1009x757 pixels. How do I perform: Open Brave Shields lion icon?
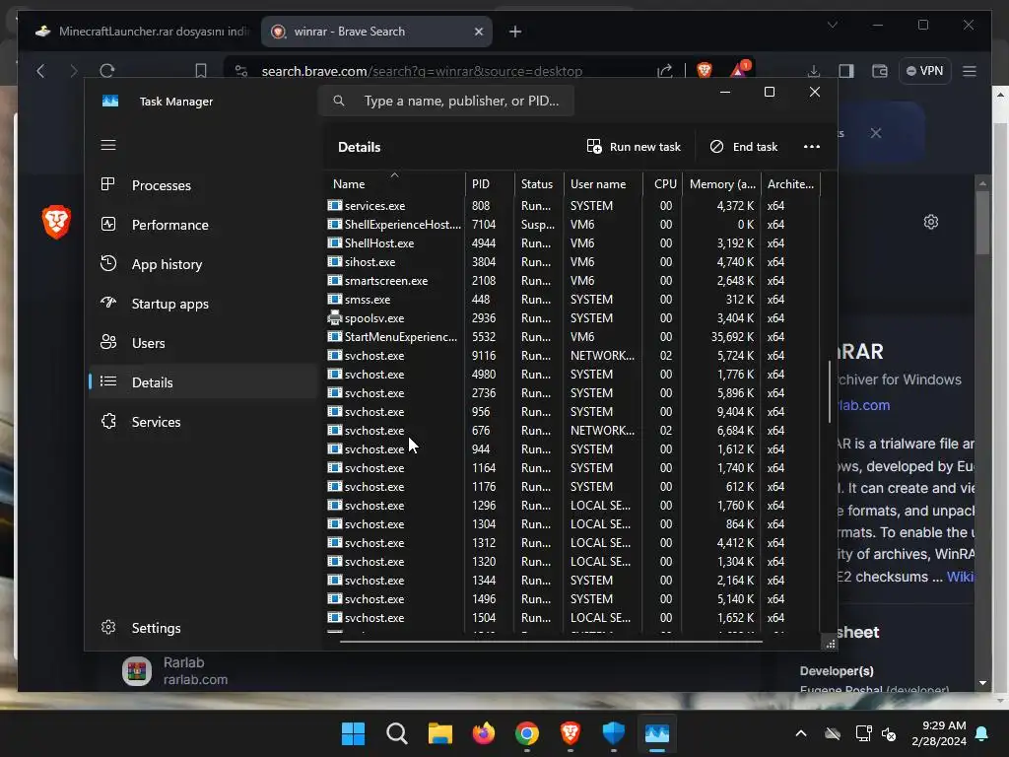705,70
